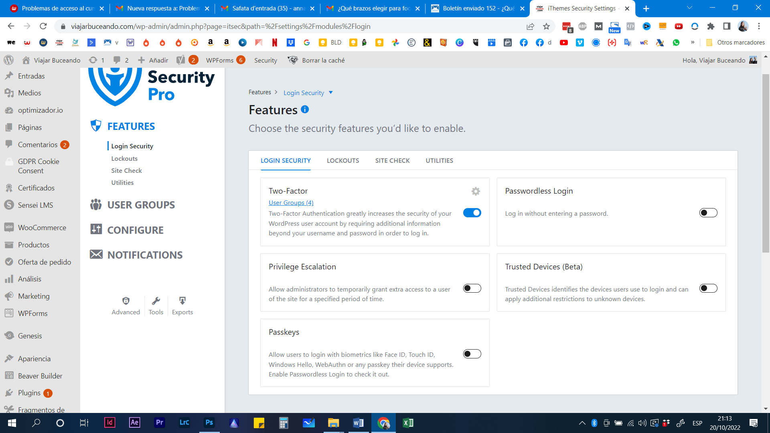The height and width of the screenshot is (433, 770).
Task: Go back to previous page
Action: coord(11,26)
